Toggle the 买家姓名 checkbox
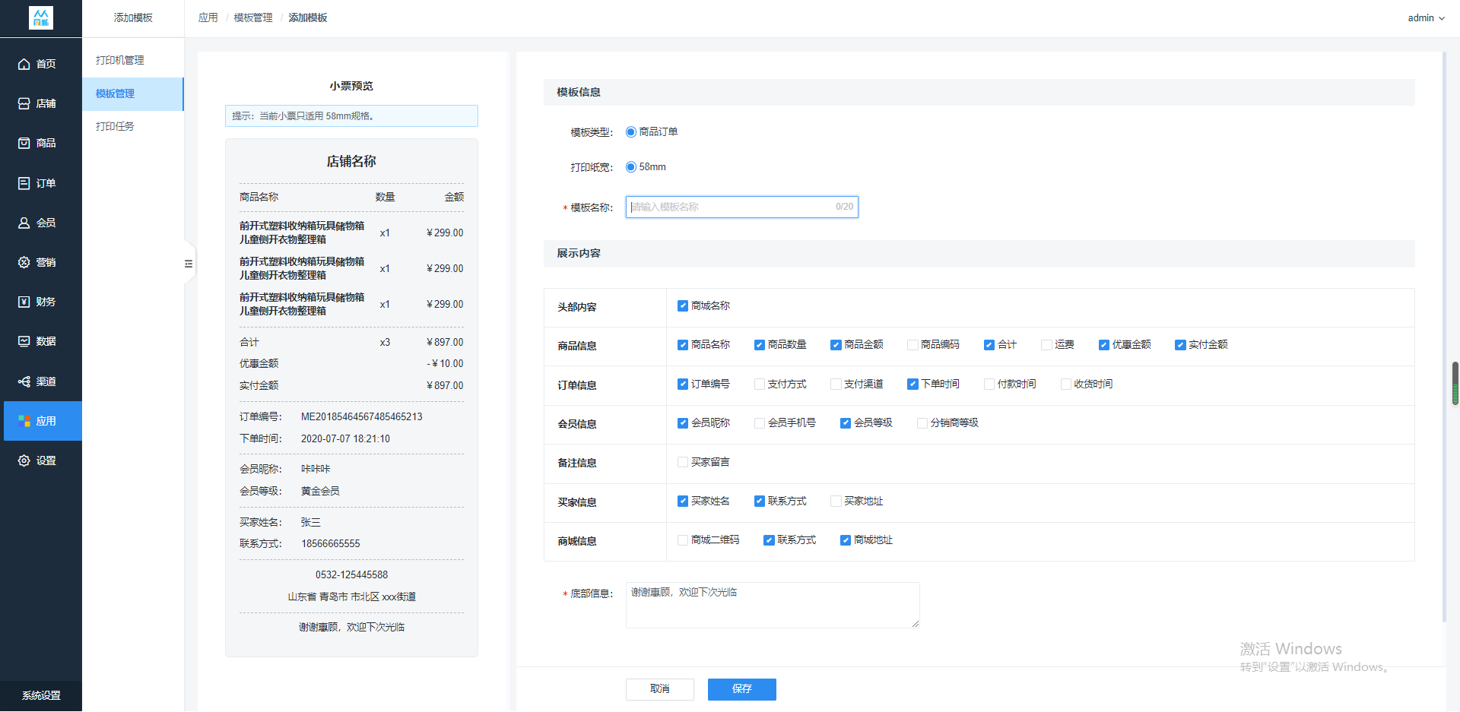Image resolution: width=1460 pixels, height=712 pixels. coord(683,502)
